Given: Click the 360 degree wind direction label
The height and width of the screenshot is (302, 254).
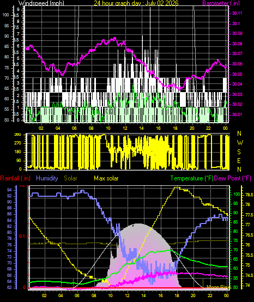Looking at the screenshot, I should [17, 135].
